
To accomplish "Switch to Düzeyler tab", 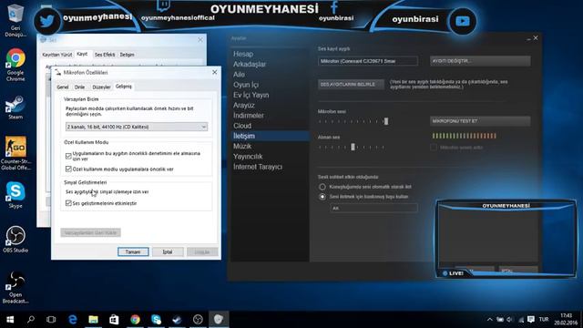I will click(101, 87).
